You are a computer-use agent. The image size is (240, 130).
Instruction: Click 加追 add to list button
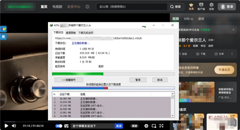tap(183, 54)
